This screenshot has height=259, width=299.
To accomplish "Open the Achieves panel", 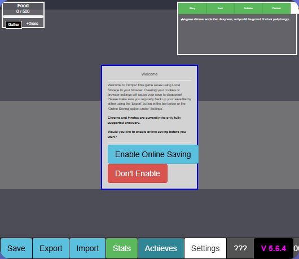I will tap(161, 248).
